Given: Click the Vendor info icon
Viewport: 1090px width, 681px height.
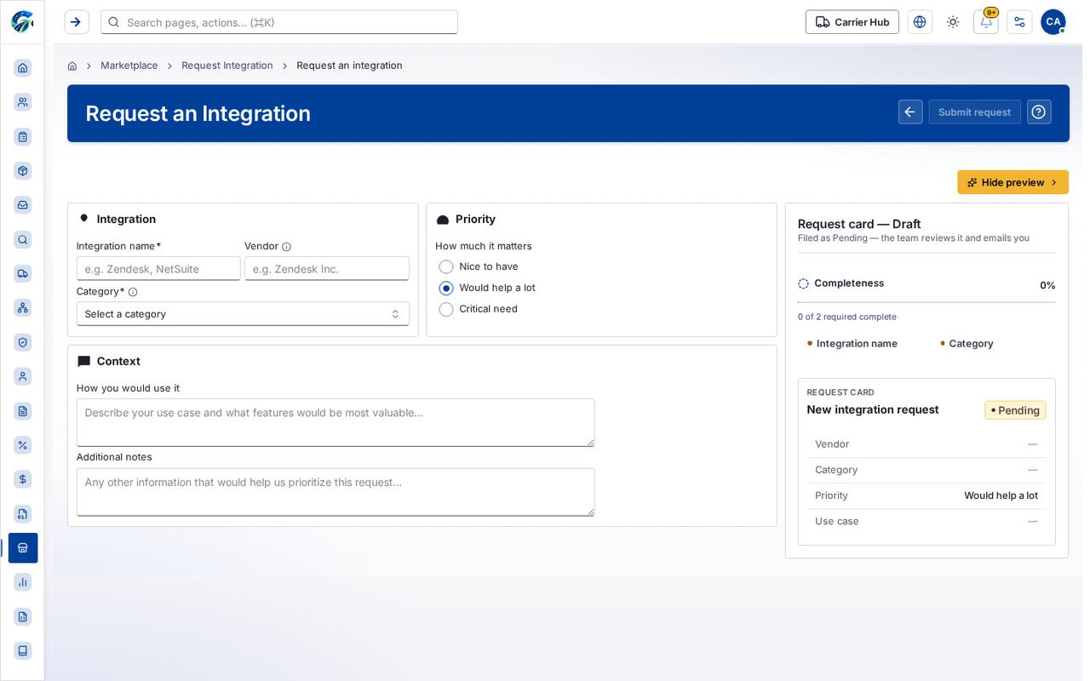Looking at the screenshot, I should 286,247.
